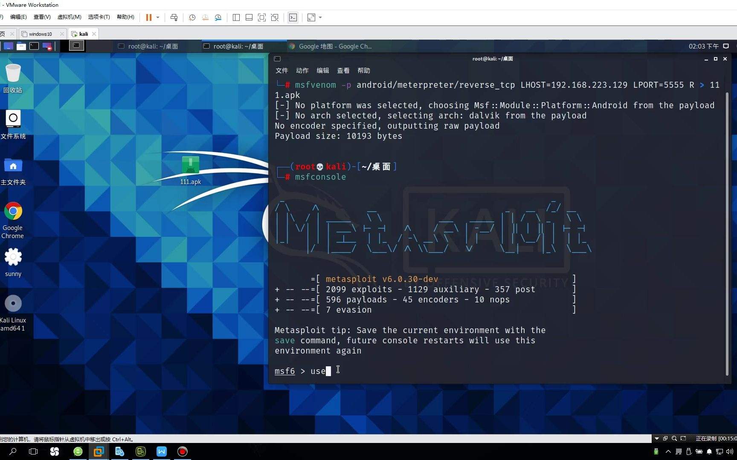This screenshot has width=737, height=460.
Task: Open Task View on the Windows taskbar
Action: point(33,451)
